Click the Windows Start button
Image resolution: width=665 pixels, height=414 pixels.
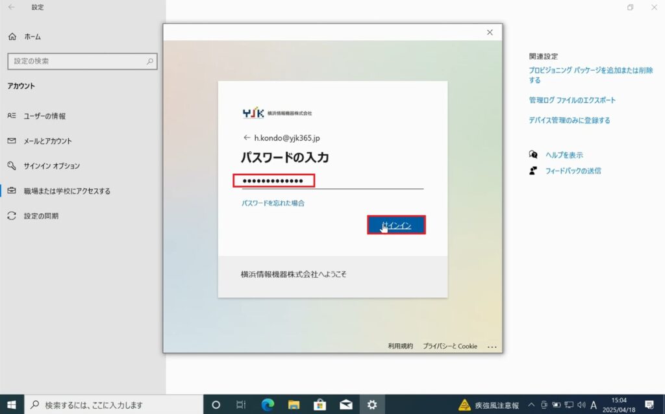pyautogui.click(x=12, y=404)
